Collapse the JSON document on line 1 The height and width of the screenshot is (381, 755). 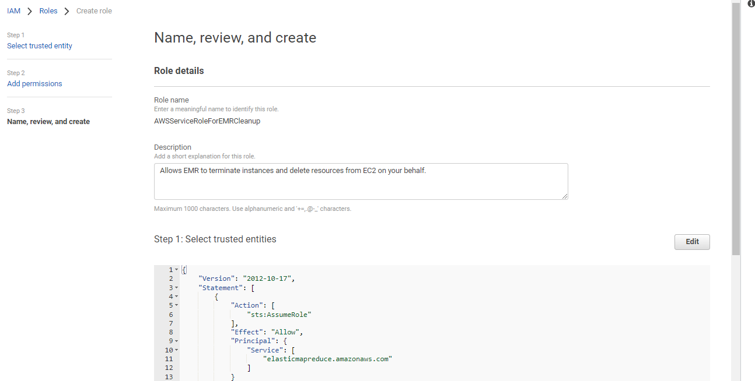(176, 269)
